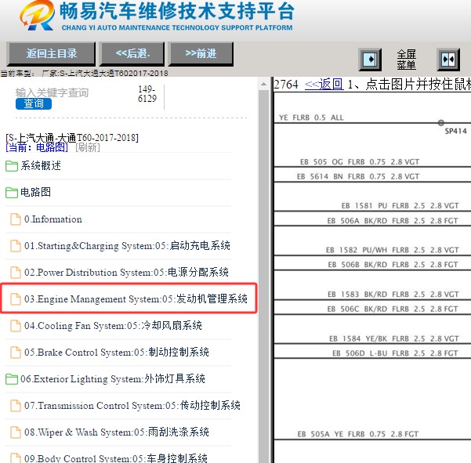
Task: Go back with the <<后退 button
Action: point(132,54)
